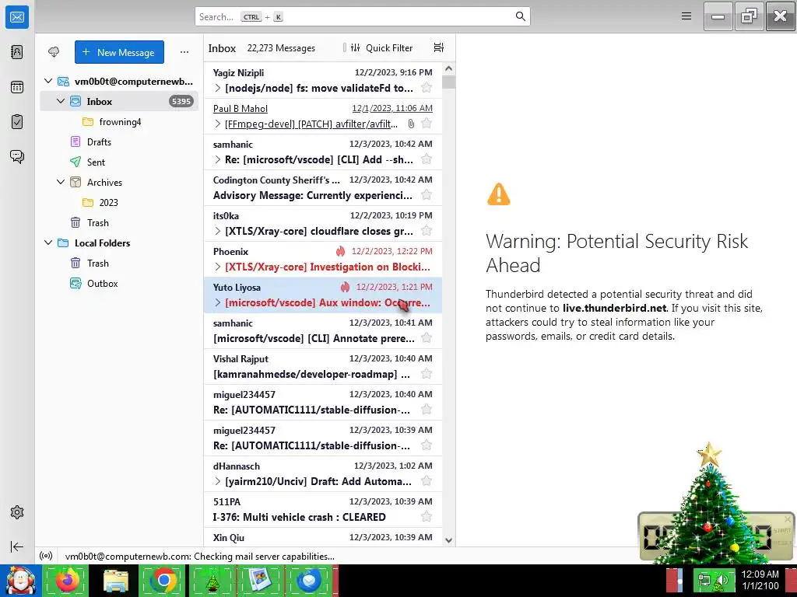Viewport: 797px width, 597px height.
Task: Open the Outbox folder
Action: tap(119, 283)
